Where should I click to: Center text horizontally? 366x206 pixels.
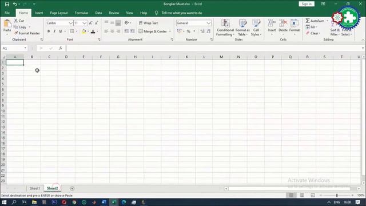[112, 31]
